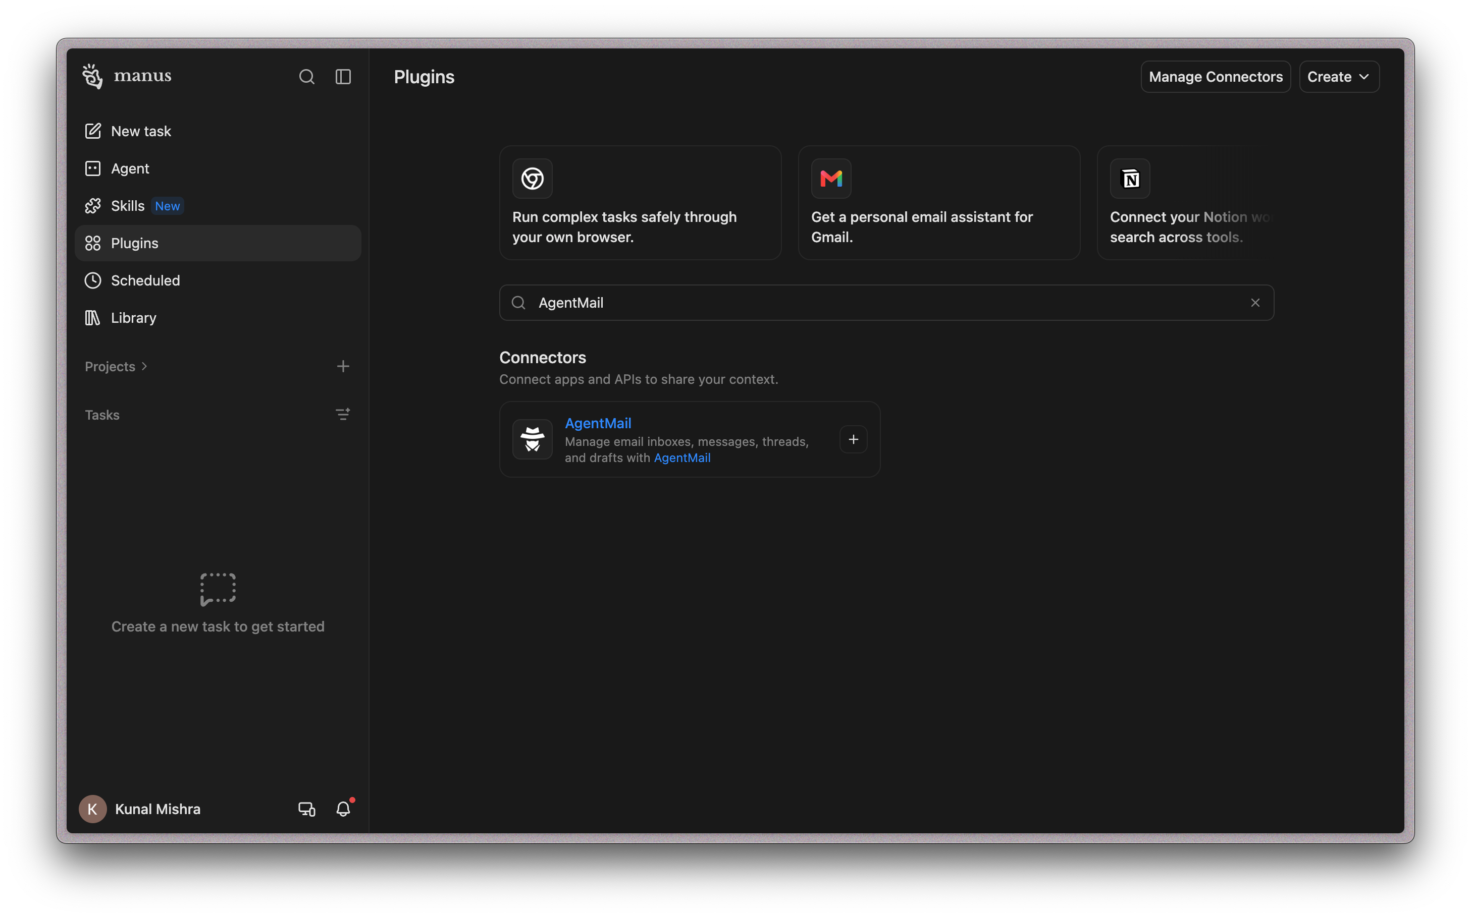This screenshot has height=918, width=1471.
Task: Click 'Connect apps and APIs' subtitle text
Action: coord(639,379)
